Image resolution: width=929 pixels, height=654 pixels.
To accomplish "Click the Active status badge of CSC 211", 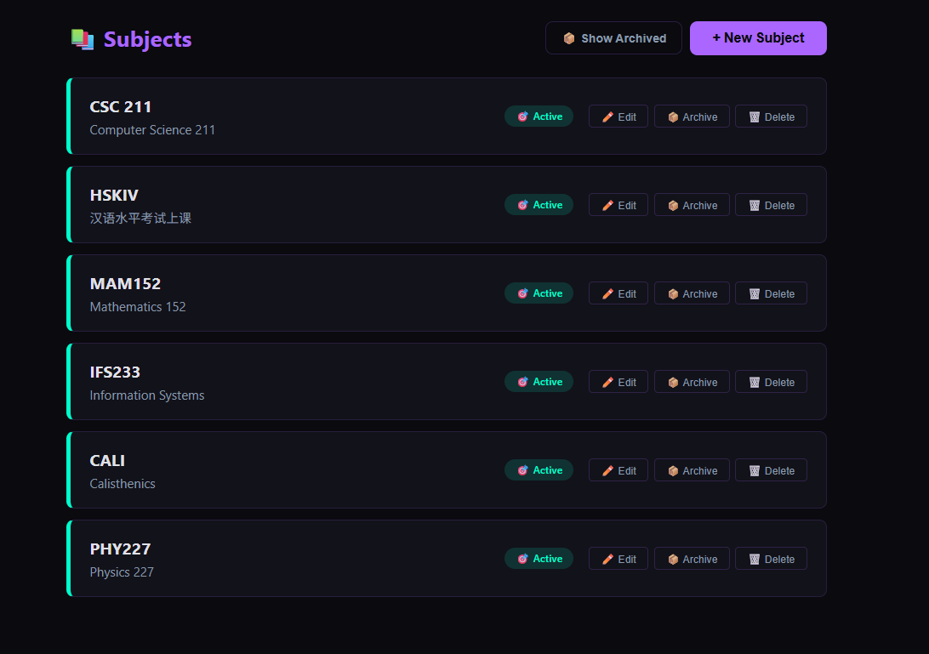I will 539,117.
